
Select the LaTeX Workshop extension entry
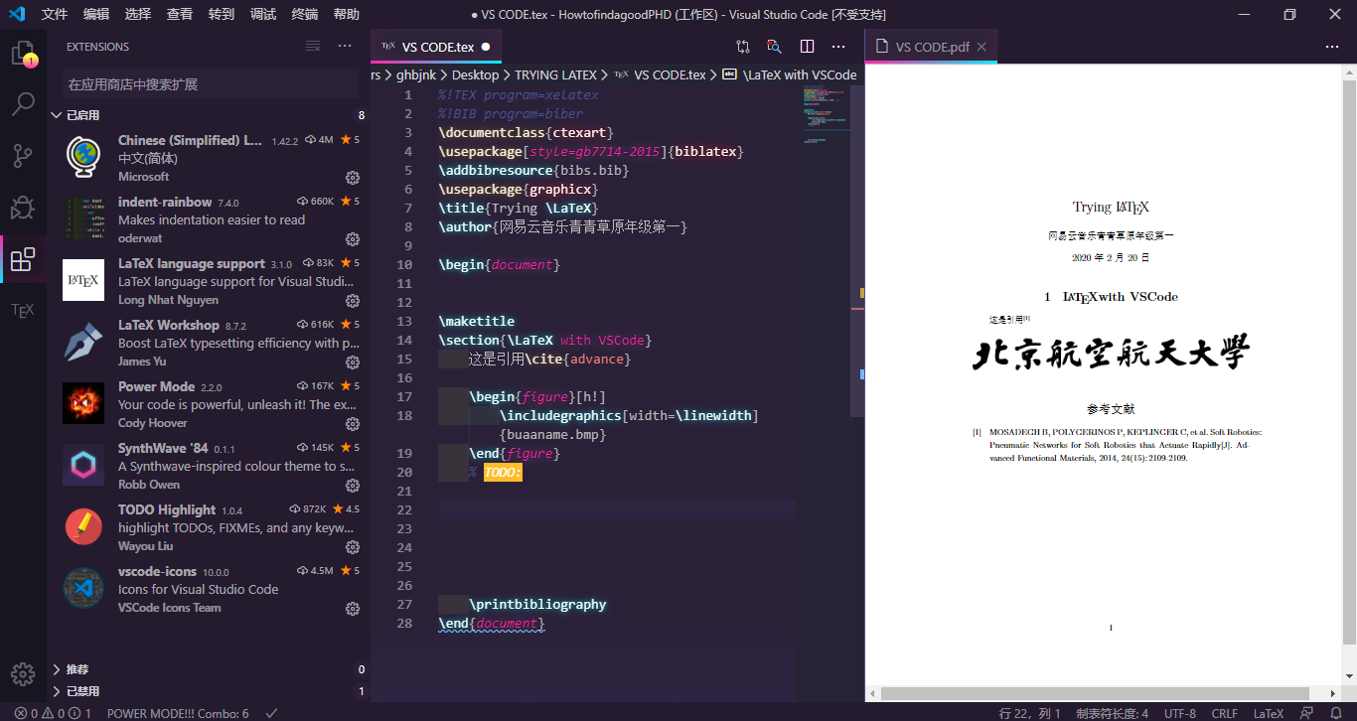coord(209,343)
